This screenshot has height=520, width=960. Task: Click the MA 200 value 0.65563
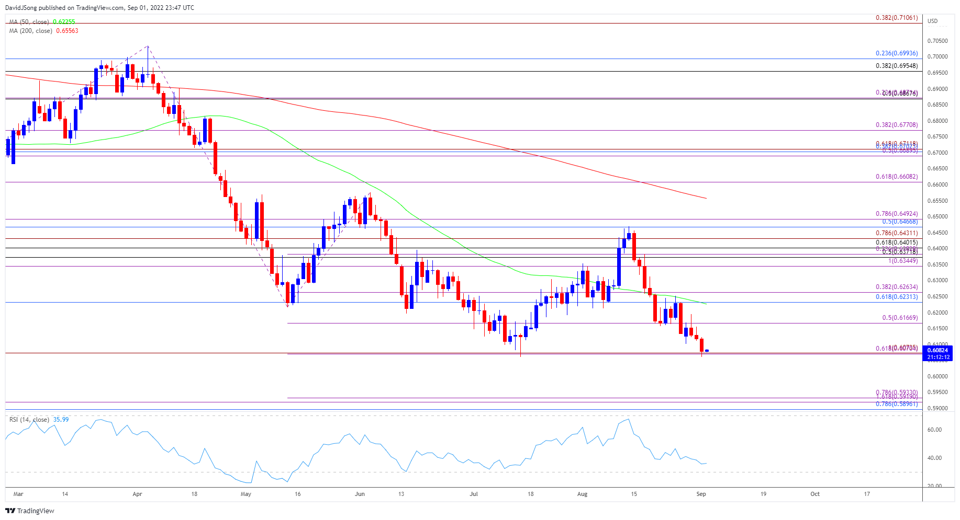[x=67, y=31]
